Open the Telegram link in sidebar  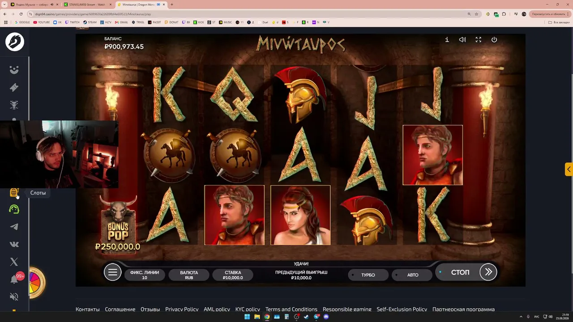click(x=14, y=227)
